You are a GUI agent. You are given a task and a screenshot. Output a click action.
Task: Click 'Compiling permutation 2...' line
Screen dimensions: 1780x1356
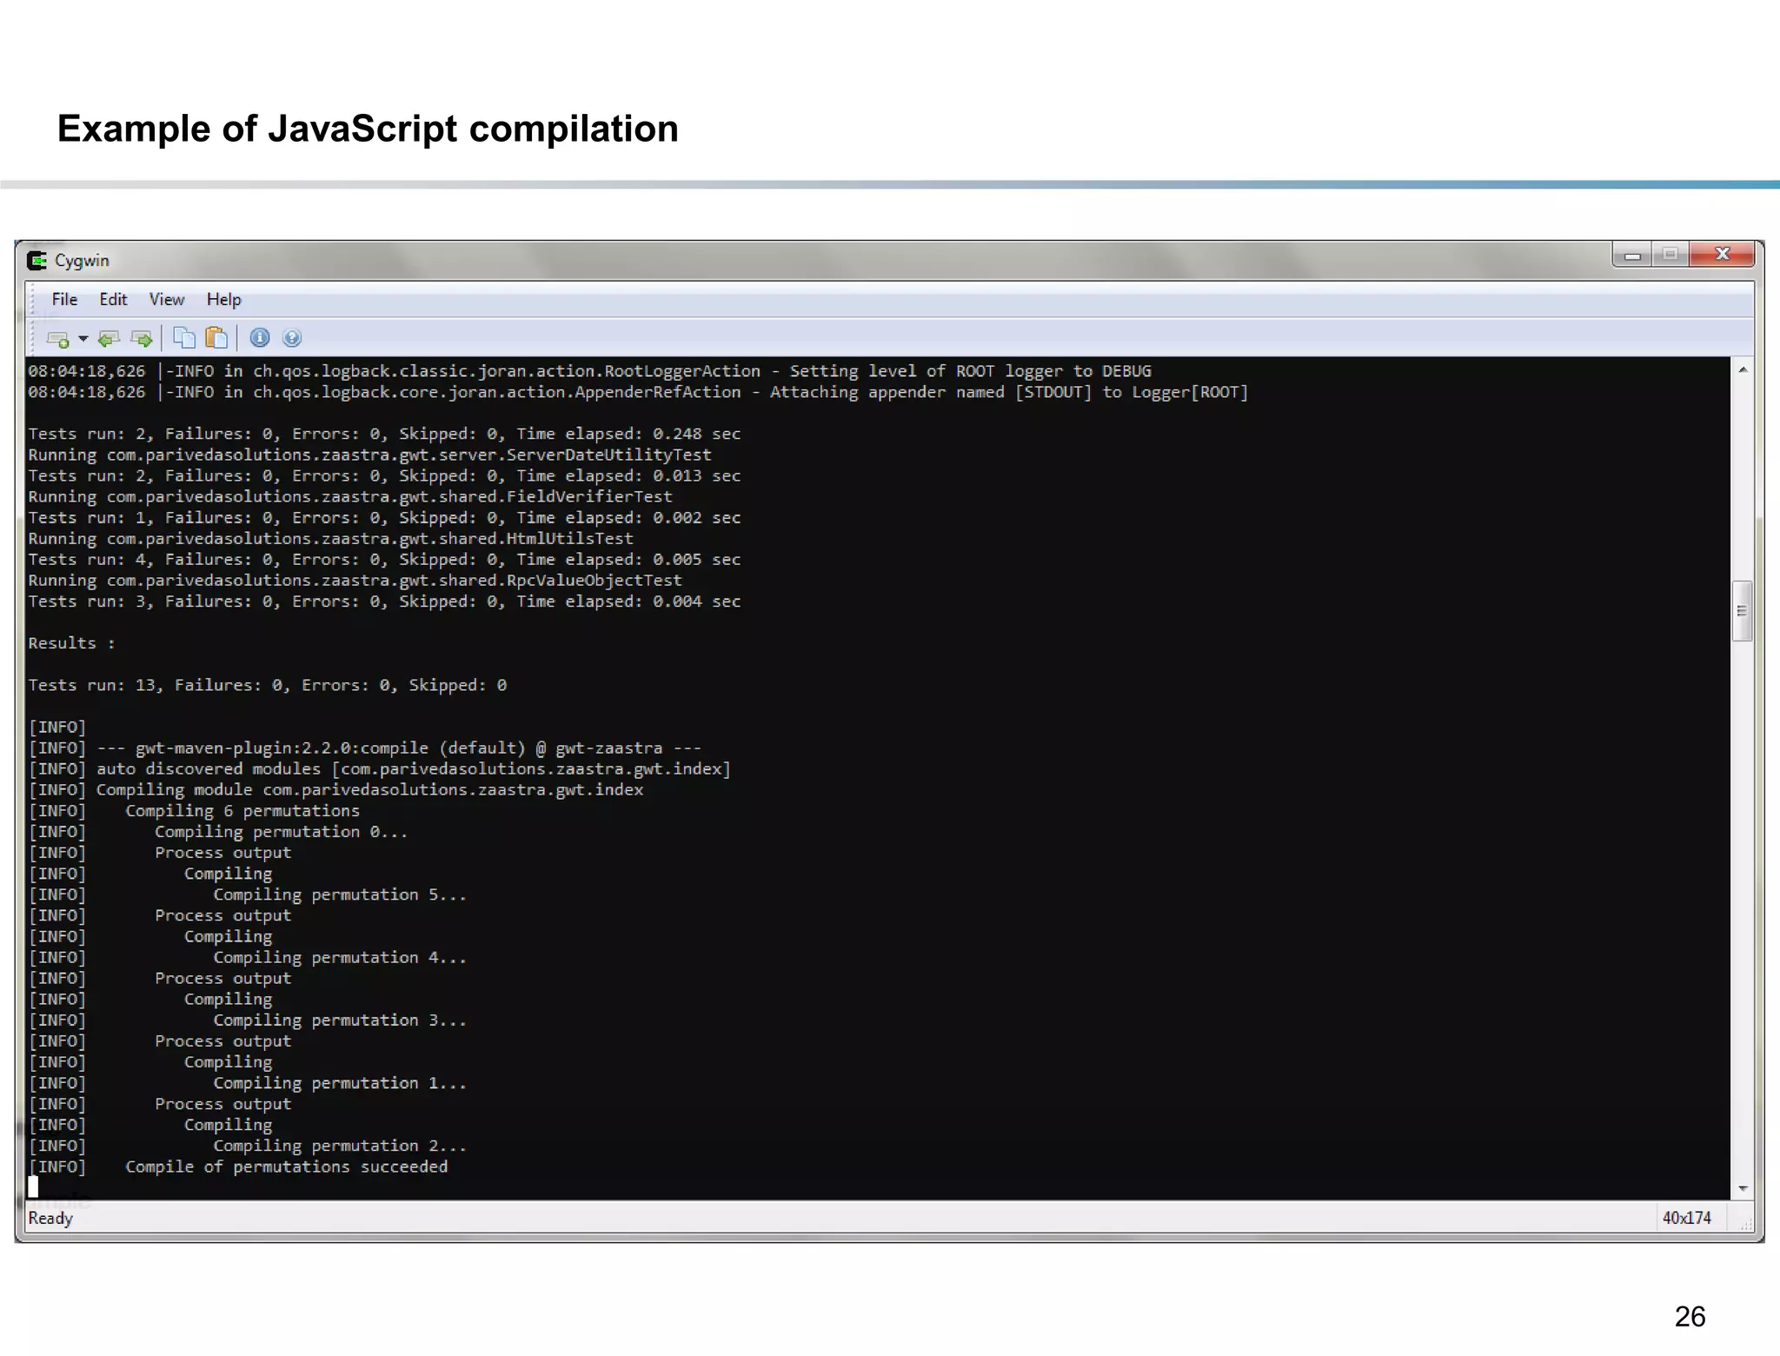pos(248,1147)
